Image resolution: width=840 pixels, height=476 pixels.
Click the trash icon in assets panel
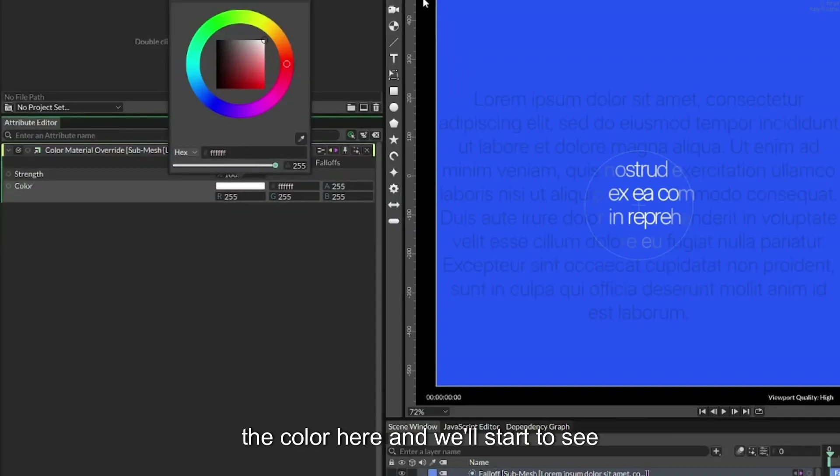pyautogui.click(x=376, y=107)
